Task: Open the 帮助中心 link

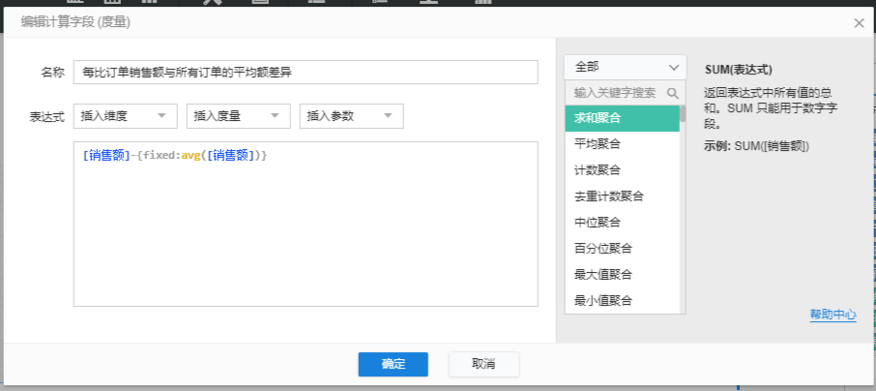Action: (x=833, y=315)
